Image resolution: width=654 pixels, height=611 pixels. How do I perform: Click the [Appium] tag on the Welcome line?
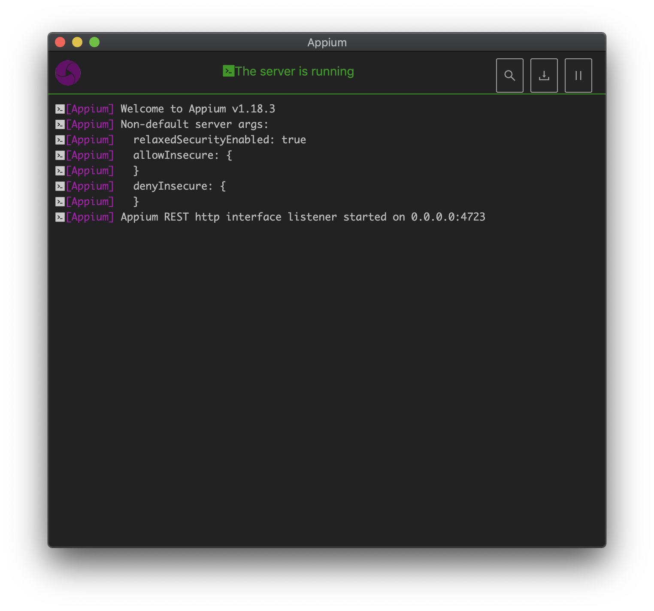(90, 109)
